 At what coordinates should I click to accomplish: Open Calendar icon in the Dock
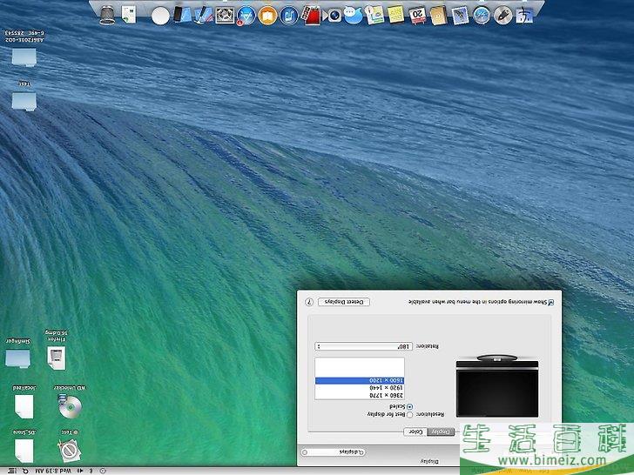(x=417, y=17)
